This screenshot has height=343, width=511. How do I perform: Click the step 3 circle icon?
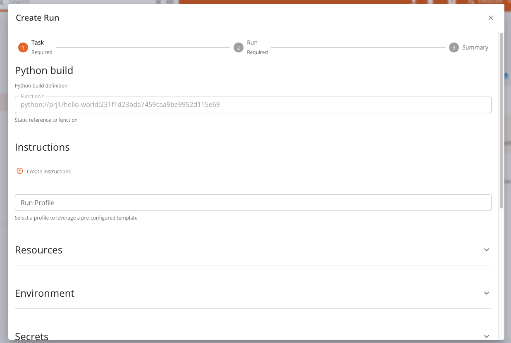pos(454,47)
